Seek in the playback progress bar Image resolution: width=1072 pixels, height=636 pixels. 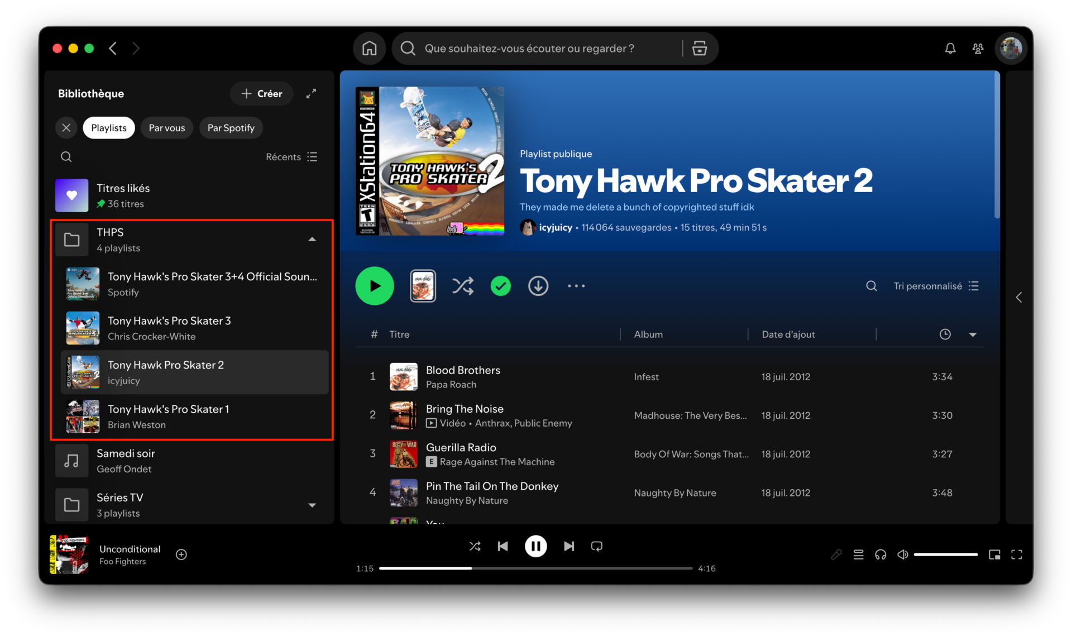point(535,568)
